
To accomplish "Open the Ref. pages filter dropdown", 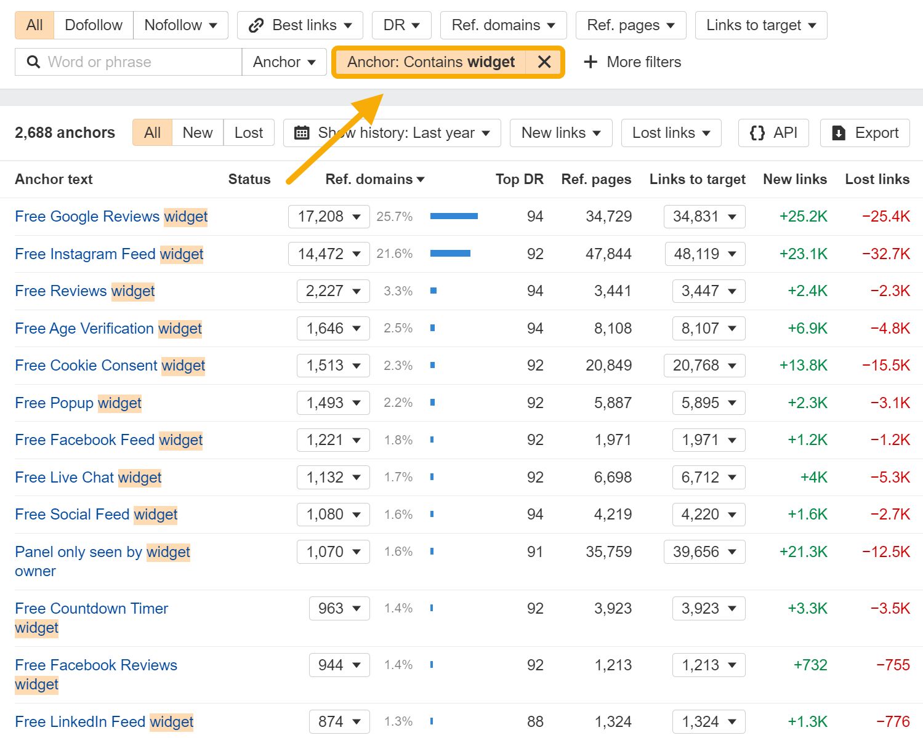I will pyautogui.click(x=630, y=25).
